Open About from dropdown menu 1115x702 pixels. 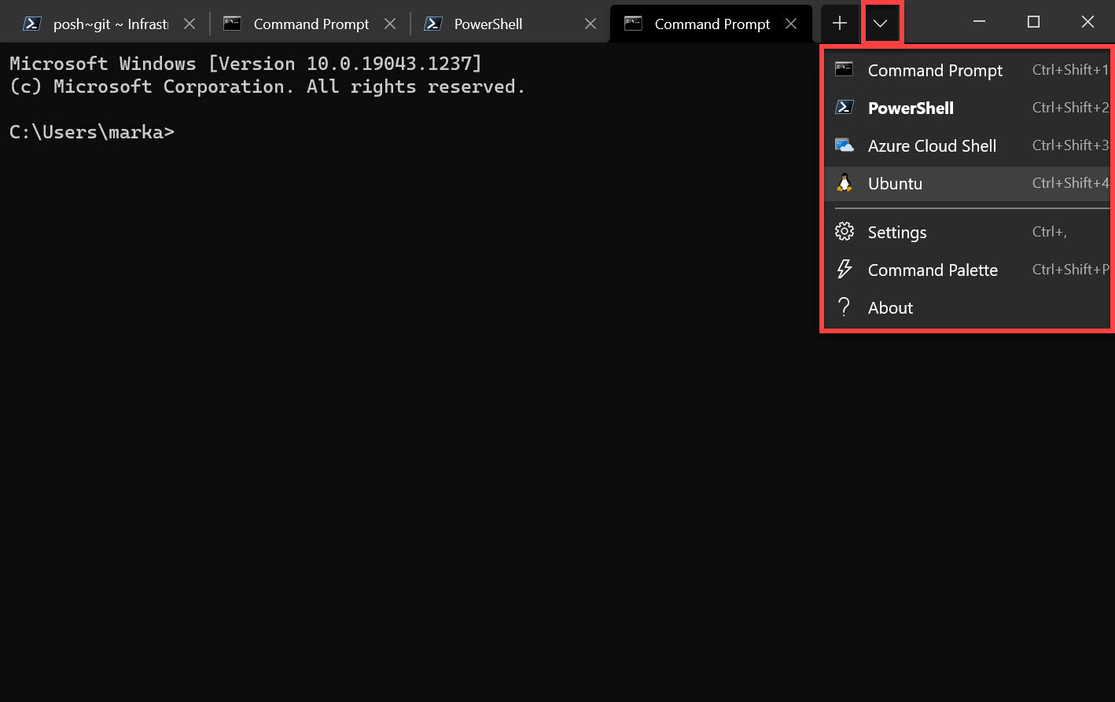click(x=967, y=307)
